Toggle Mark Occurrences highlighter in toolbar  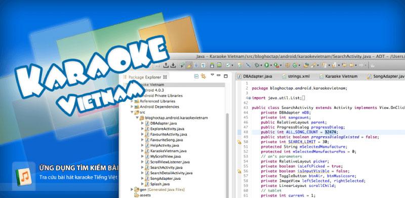(x=189, y=65)
